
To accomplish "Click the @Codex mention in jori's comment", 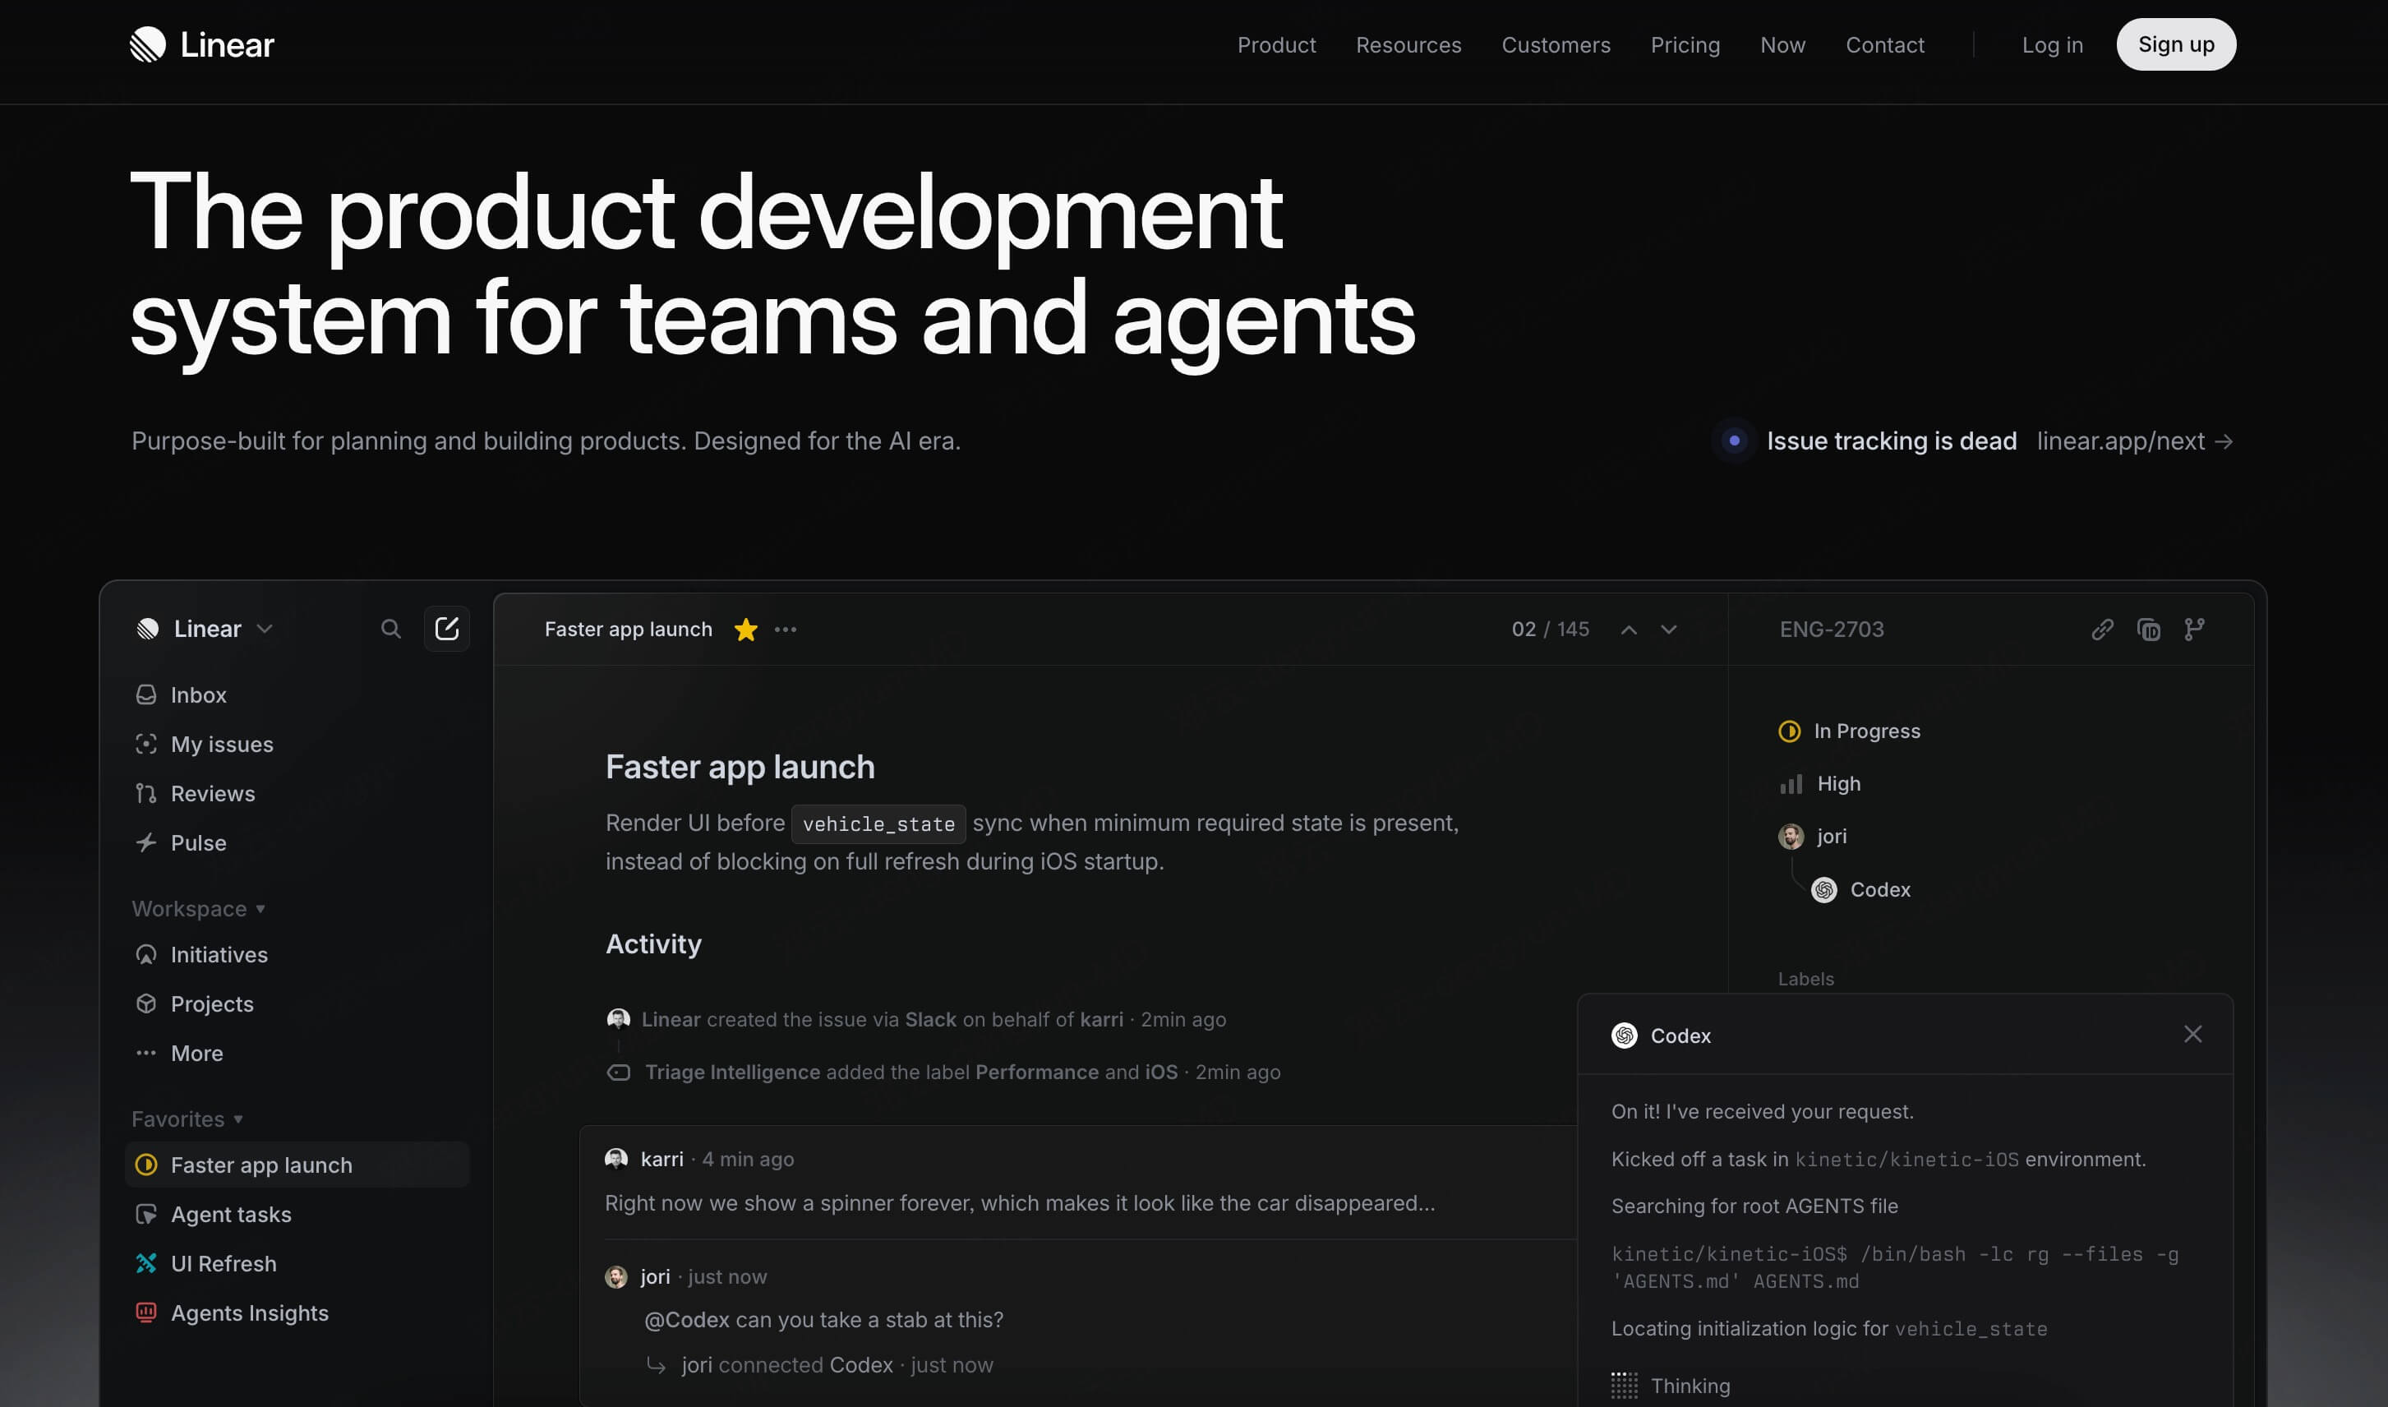I will (x=687, y=1320).
